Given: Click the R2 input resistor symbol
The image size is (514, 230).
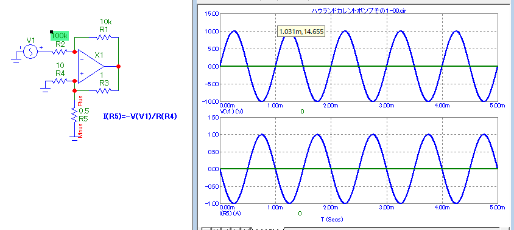Looking at the screenshot, I should [x=60, y=52].
